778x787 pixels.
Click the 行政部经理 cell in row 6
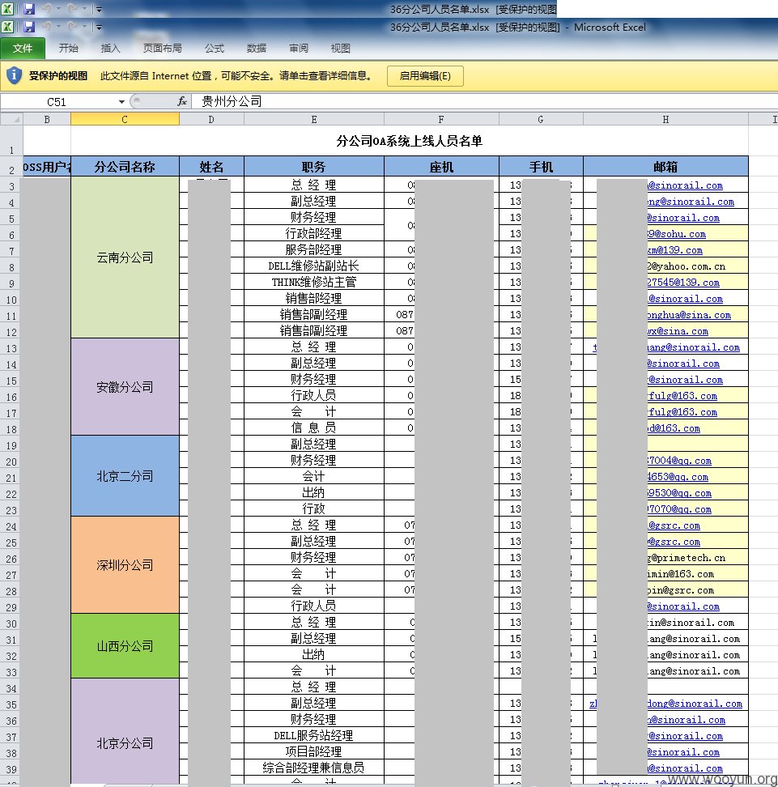(x=314, y=233)
